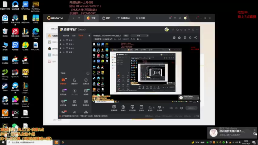The height and width of the screenshot is (145, 258).
Task: Click the Windows search box in taskbar
Action: [x=30, y=142]
